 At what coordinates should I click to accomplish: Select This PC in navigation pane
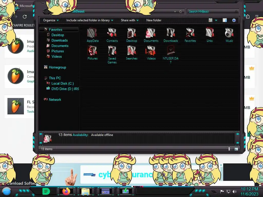click(55, 78)
